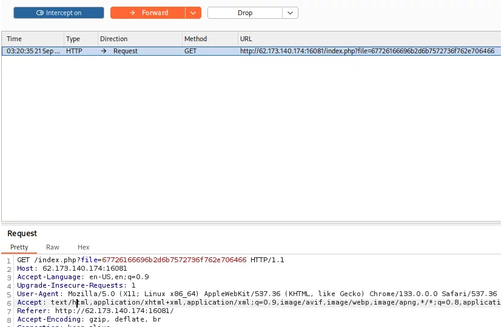Click the Accept header line
This screenshot has width=501, height=327.
259,302
